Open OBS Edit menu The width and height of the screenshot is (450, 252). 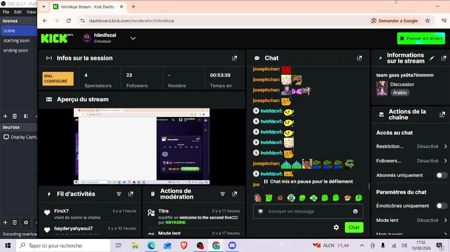pyautogui.click(x=18, y=12)
